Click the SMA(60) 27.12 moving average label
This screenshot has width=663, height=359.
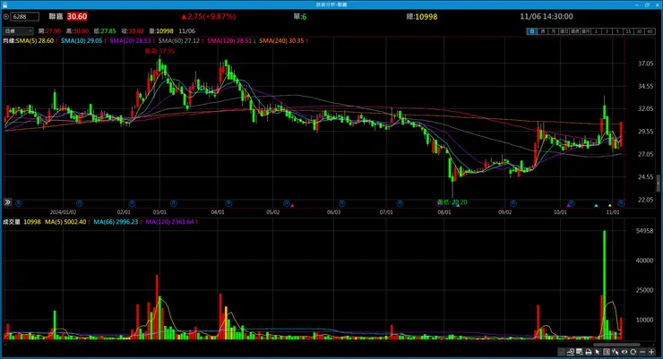pos(181,40)
